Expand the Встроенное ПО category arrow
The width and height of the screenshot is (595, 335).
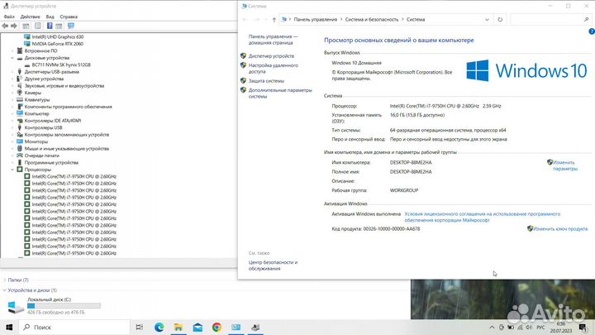click(12, 51)
